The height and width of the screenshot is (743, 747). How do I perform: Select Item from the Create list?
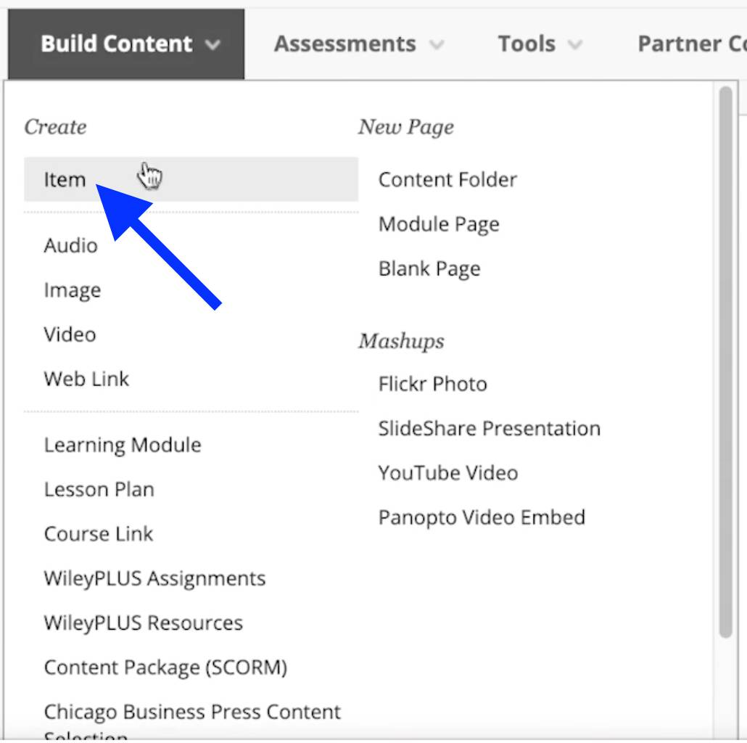pyautogui.click(x=65, y=179)
